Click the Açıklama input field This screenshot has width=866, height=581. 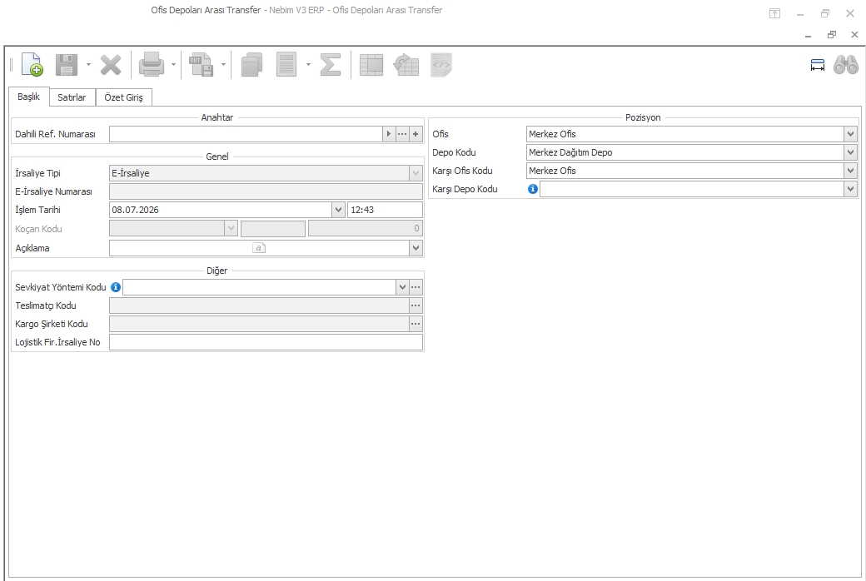pyautogui.click(x=260, y=248)
